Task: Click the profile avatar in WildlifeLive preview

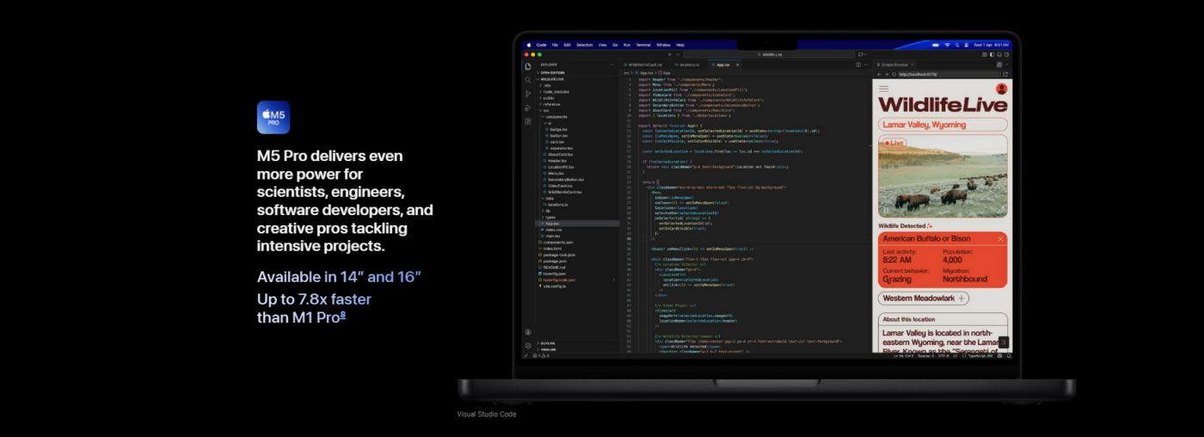Action: pyautogui.click(x=1001, y=89)
